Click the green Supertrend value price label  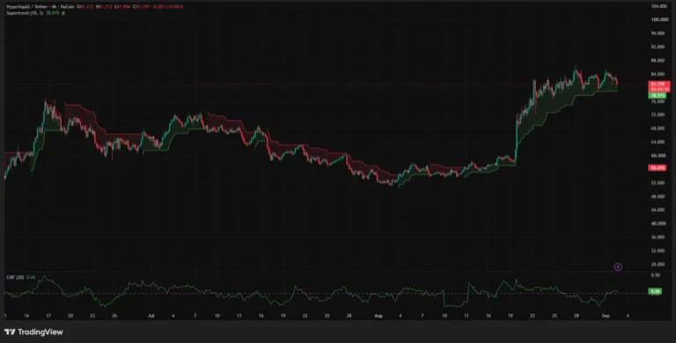(657, 96)
